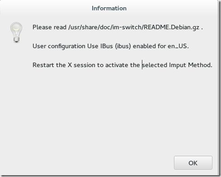Click the word 'activate' in the message
Image resolution: width=221 pixels, height=177 pixels.
(x=117, y=65)
